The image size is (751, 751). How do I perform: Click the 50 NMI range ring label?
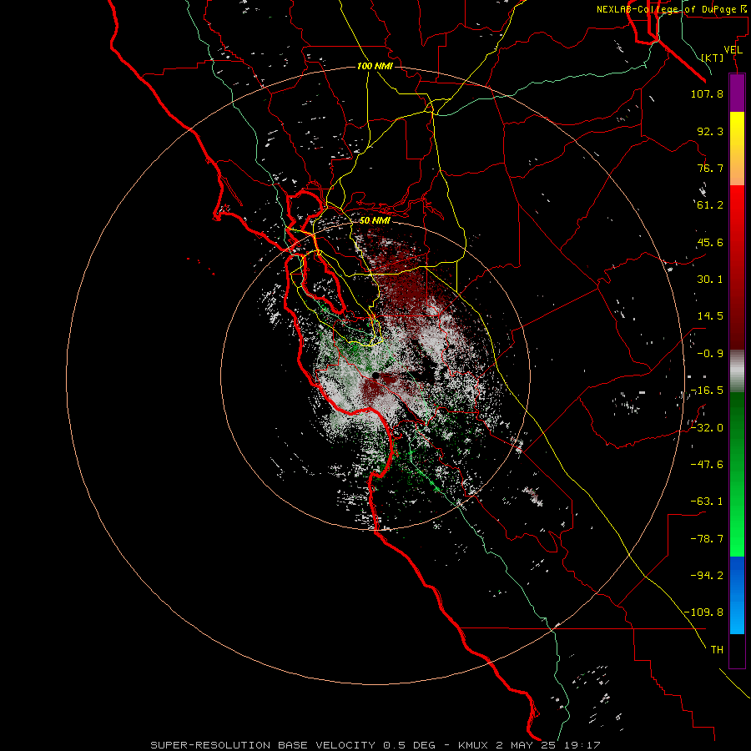coord(375,220)
